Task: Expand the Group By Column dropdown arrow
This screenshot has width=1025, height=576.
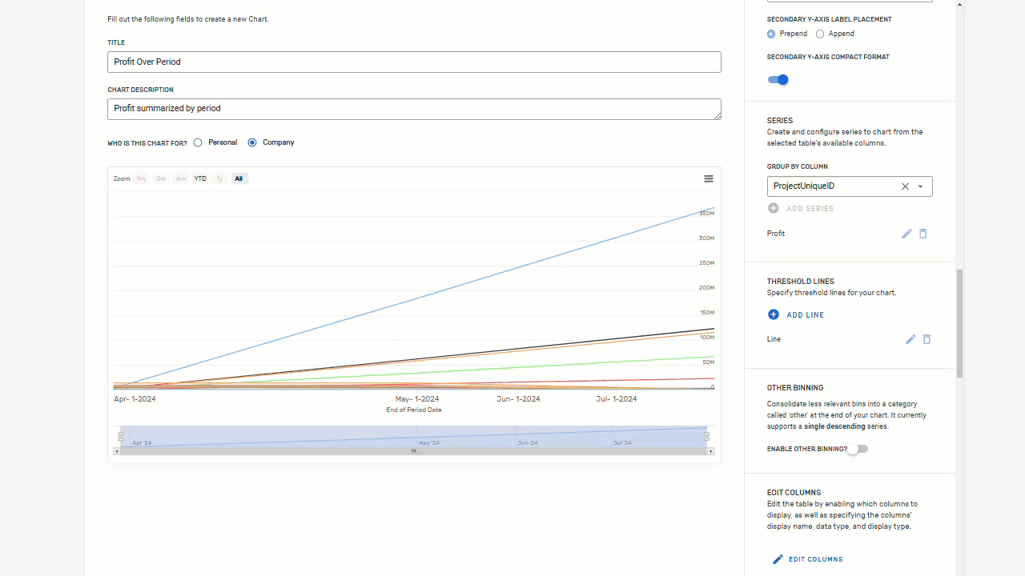Action: (921, 186)
